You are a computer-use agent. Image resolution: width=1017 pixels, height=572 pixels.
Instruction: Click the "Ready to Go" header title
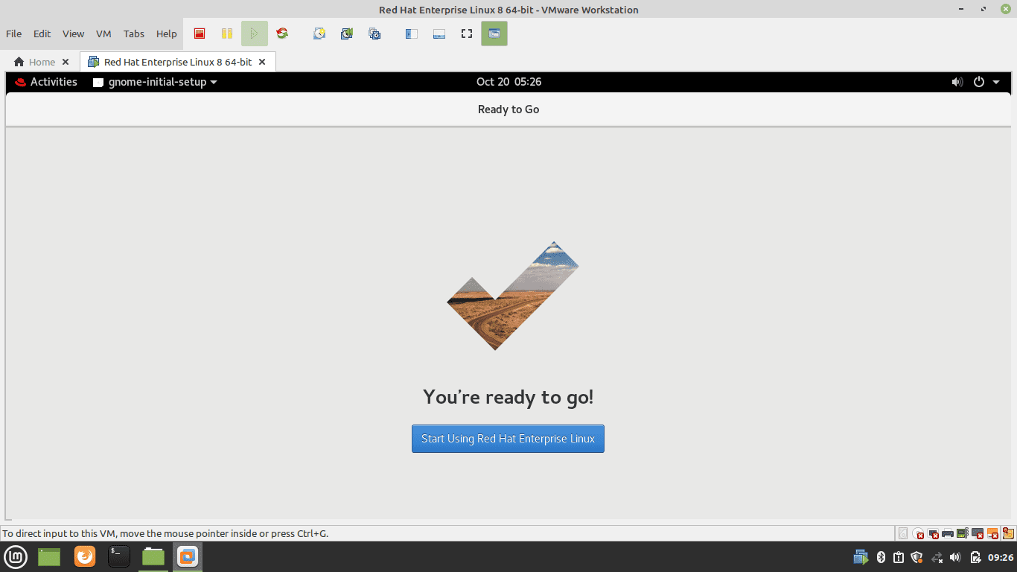click(508, 109)
